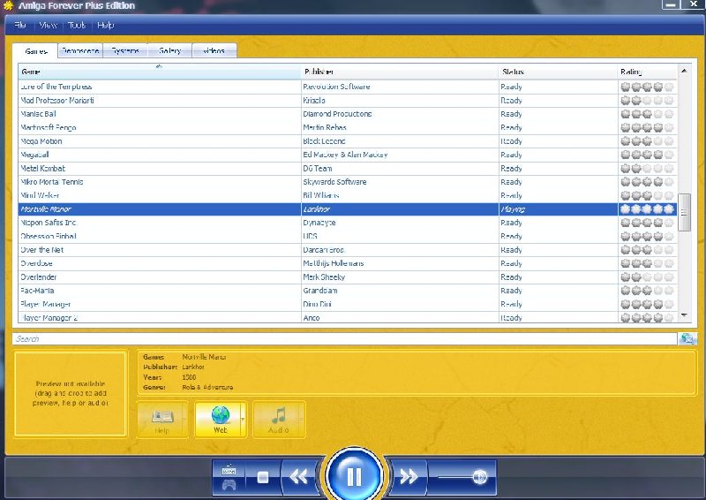
Task: Open the Help menu
Action: click(x=106, y=26)
